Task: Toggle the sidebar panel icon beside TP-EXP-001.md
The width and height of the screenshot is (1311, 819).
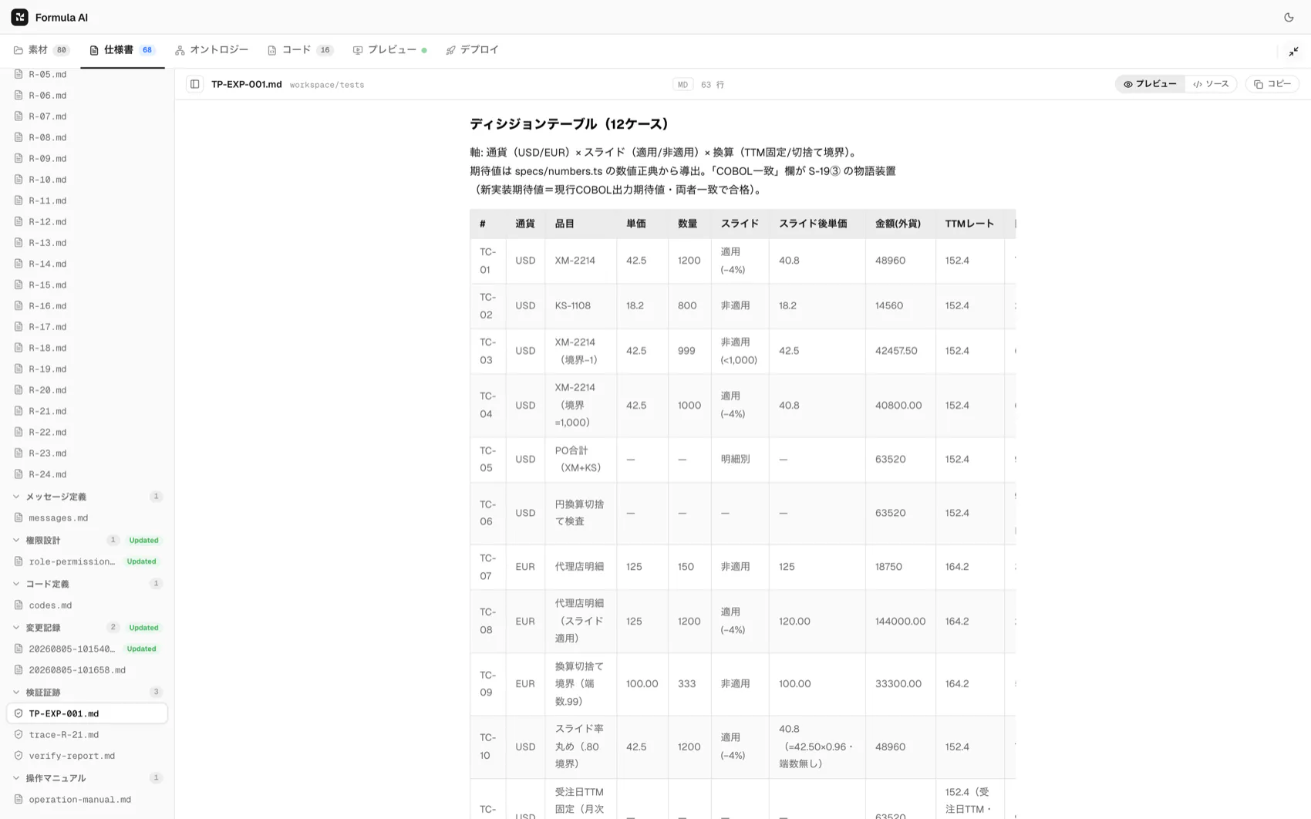Action: (x=195, y=84)
